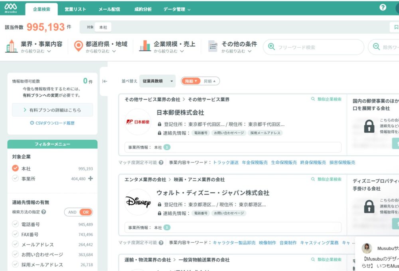
Task: Expand the その他の条件 filter
Action: (x=239, y=47)
